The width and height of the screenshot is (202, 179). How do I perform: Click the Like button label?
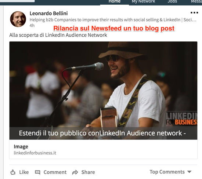point(24,172)
